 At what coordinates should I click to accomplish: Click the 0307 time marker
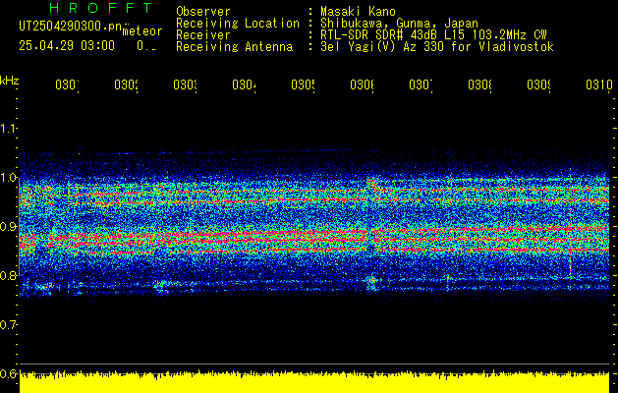[x=421, y=84]
